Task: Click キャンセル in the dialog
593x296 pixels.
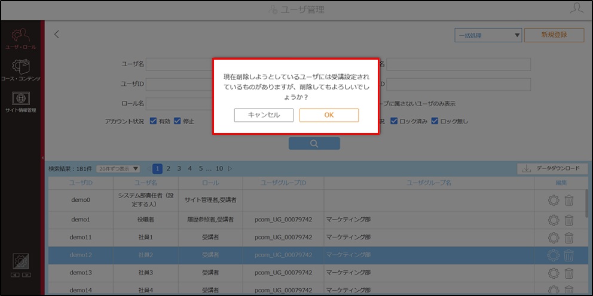Action: point(264,115)
